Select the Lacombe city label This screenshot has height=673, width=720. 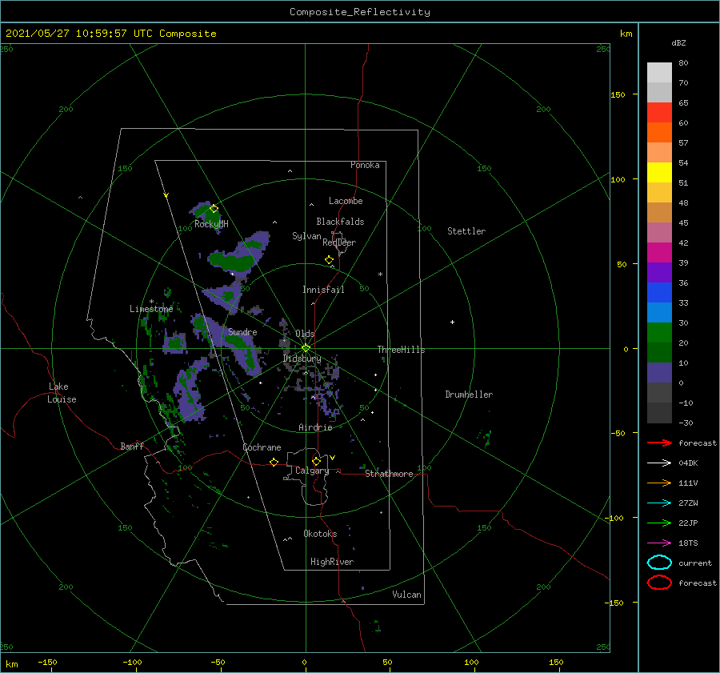pos(346,201)
